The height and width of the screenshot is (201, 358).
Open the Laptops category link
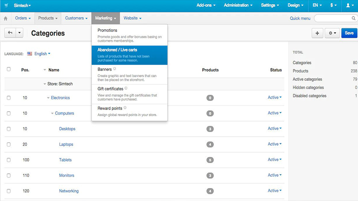[x=66, y=144]
